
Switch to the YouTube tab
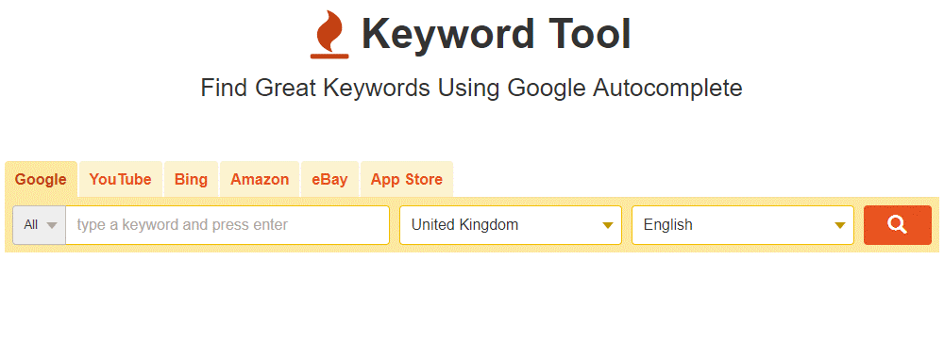pyautogui.click(x=121, y=179)
